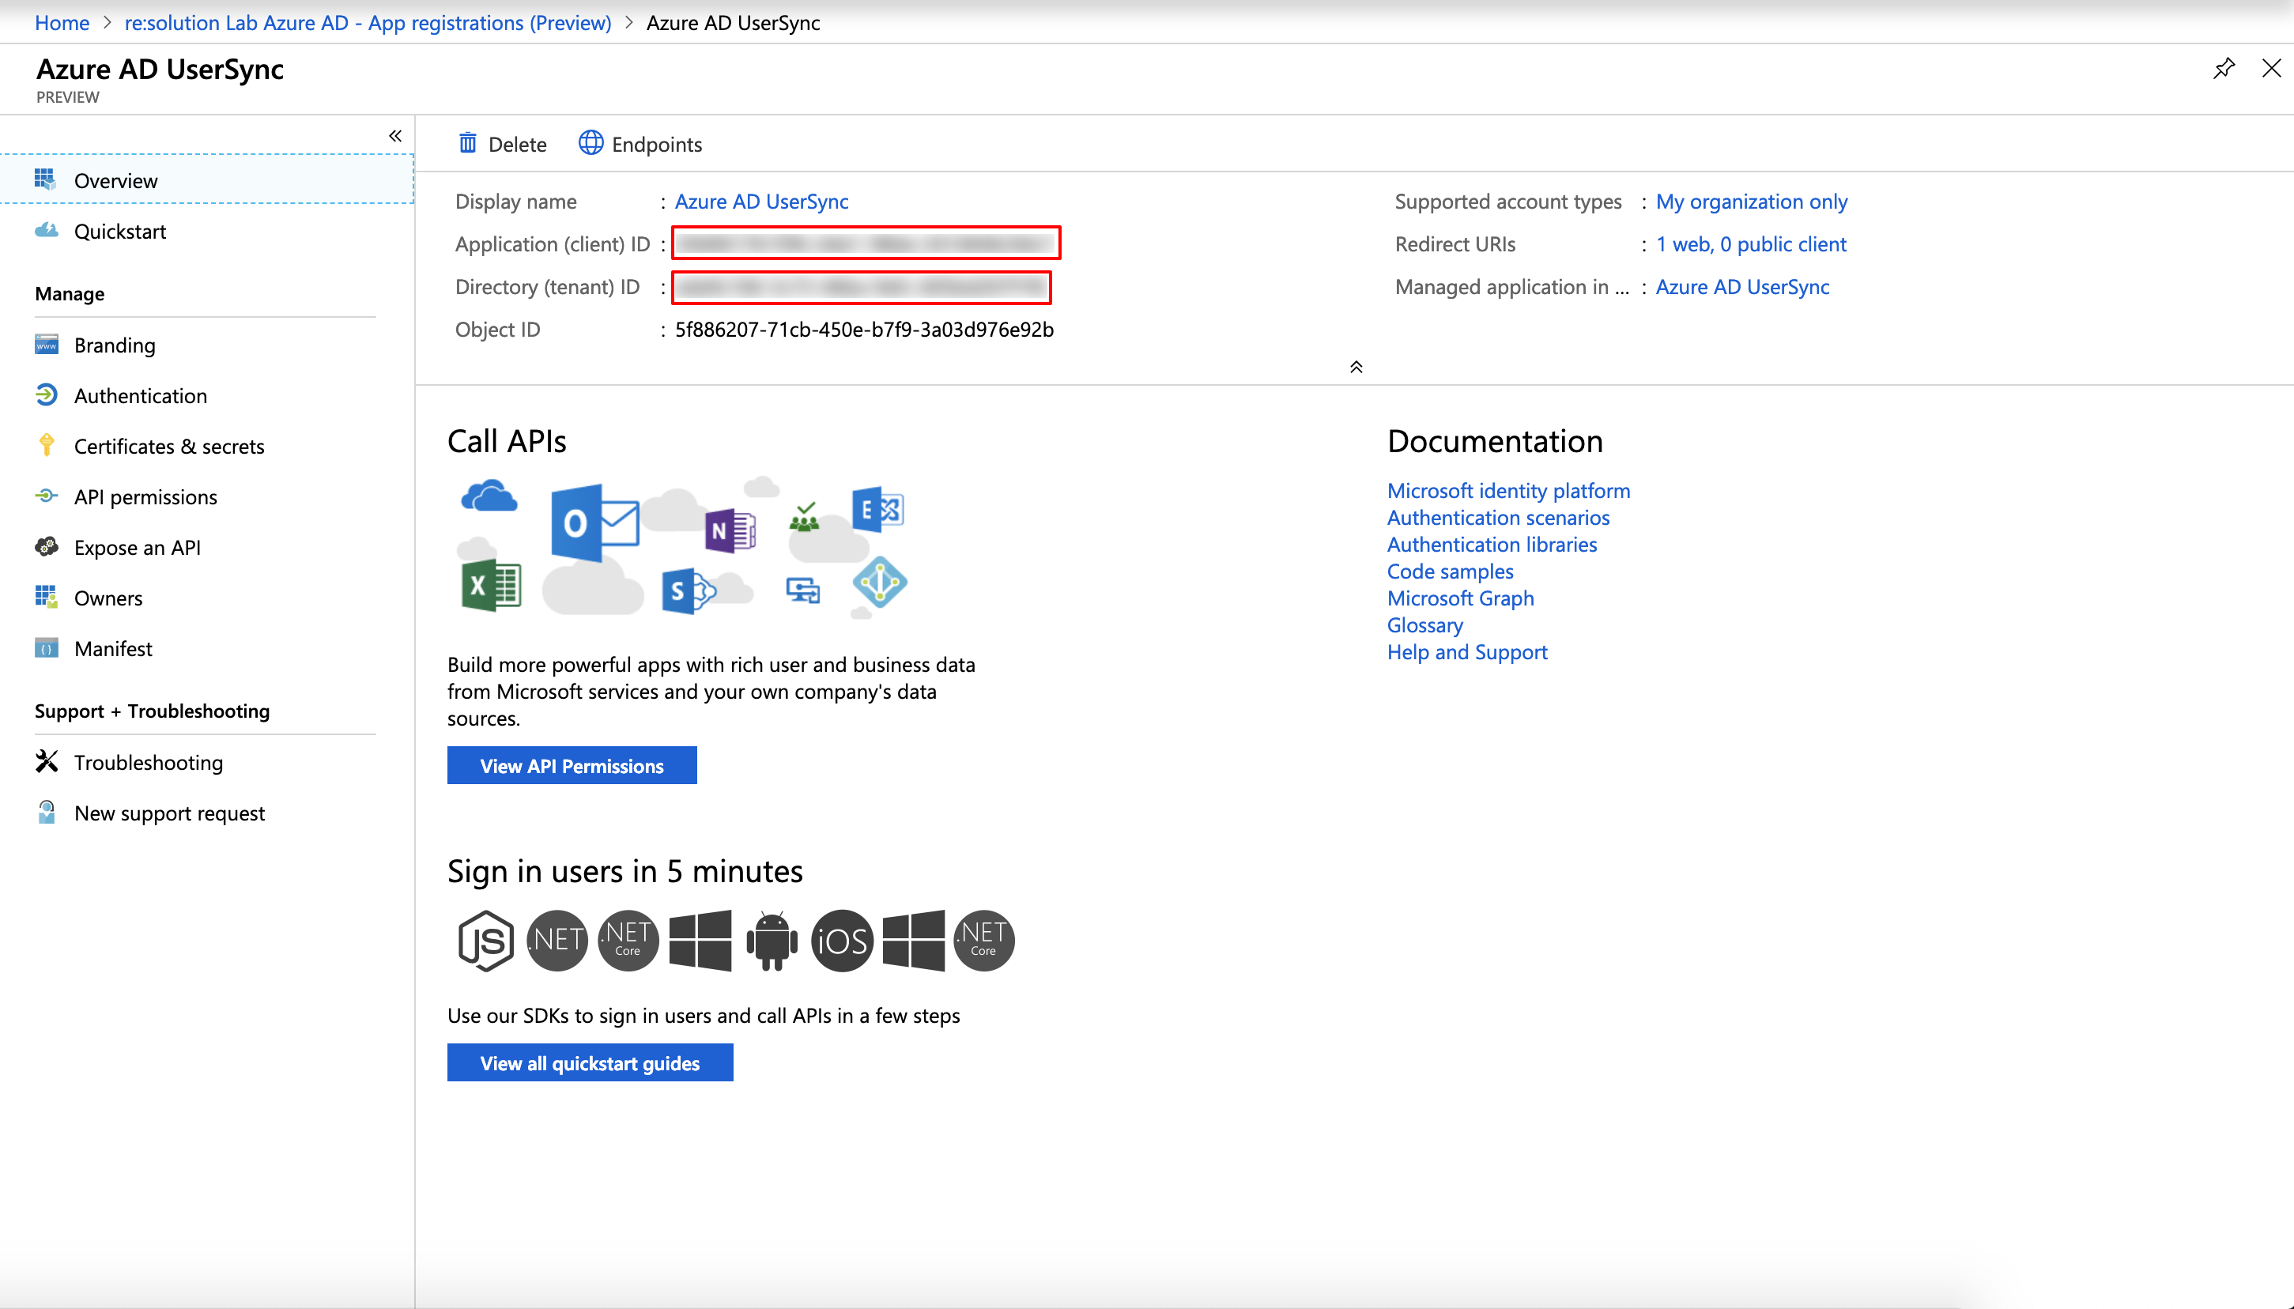This screenshot has height=1309, width=2294.
Task: Select the Android robot quickstart icon
Action: click(772, 941)
